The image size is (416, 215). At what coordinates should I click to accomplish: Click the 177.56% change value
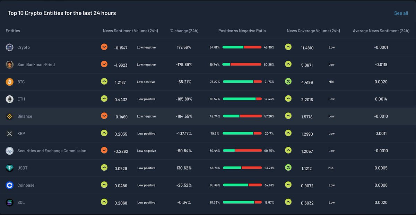pos(184,47)
